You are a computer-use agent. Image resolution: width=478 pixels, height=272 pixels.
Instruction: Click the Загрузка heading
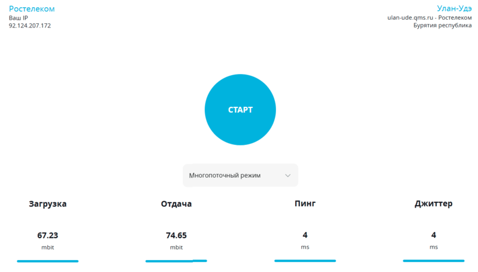coord(48,204)
